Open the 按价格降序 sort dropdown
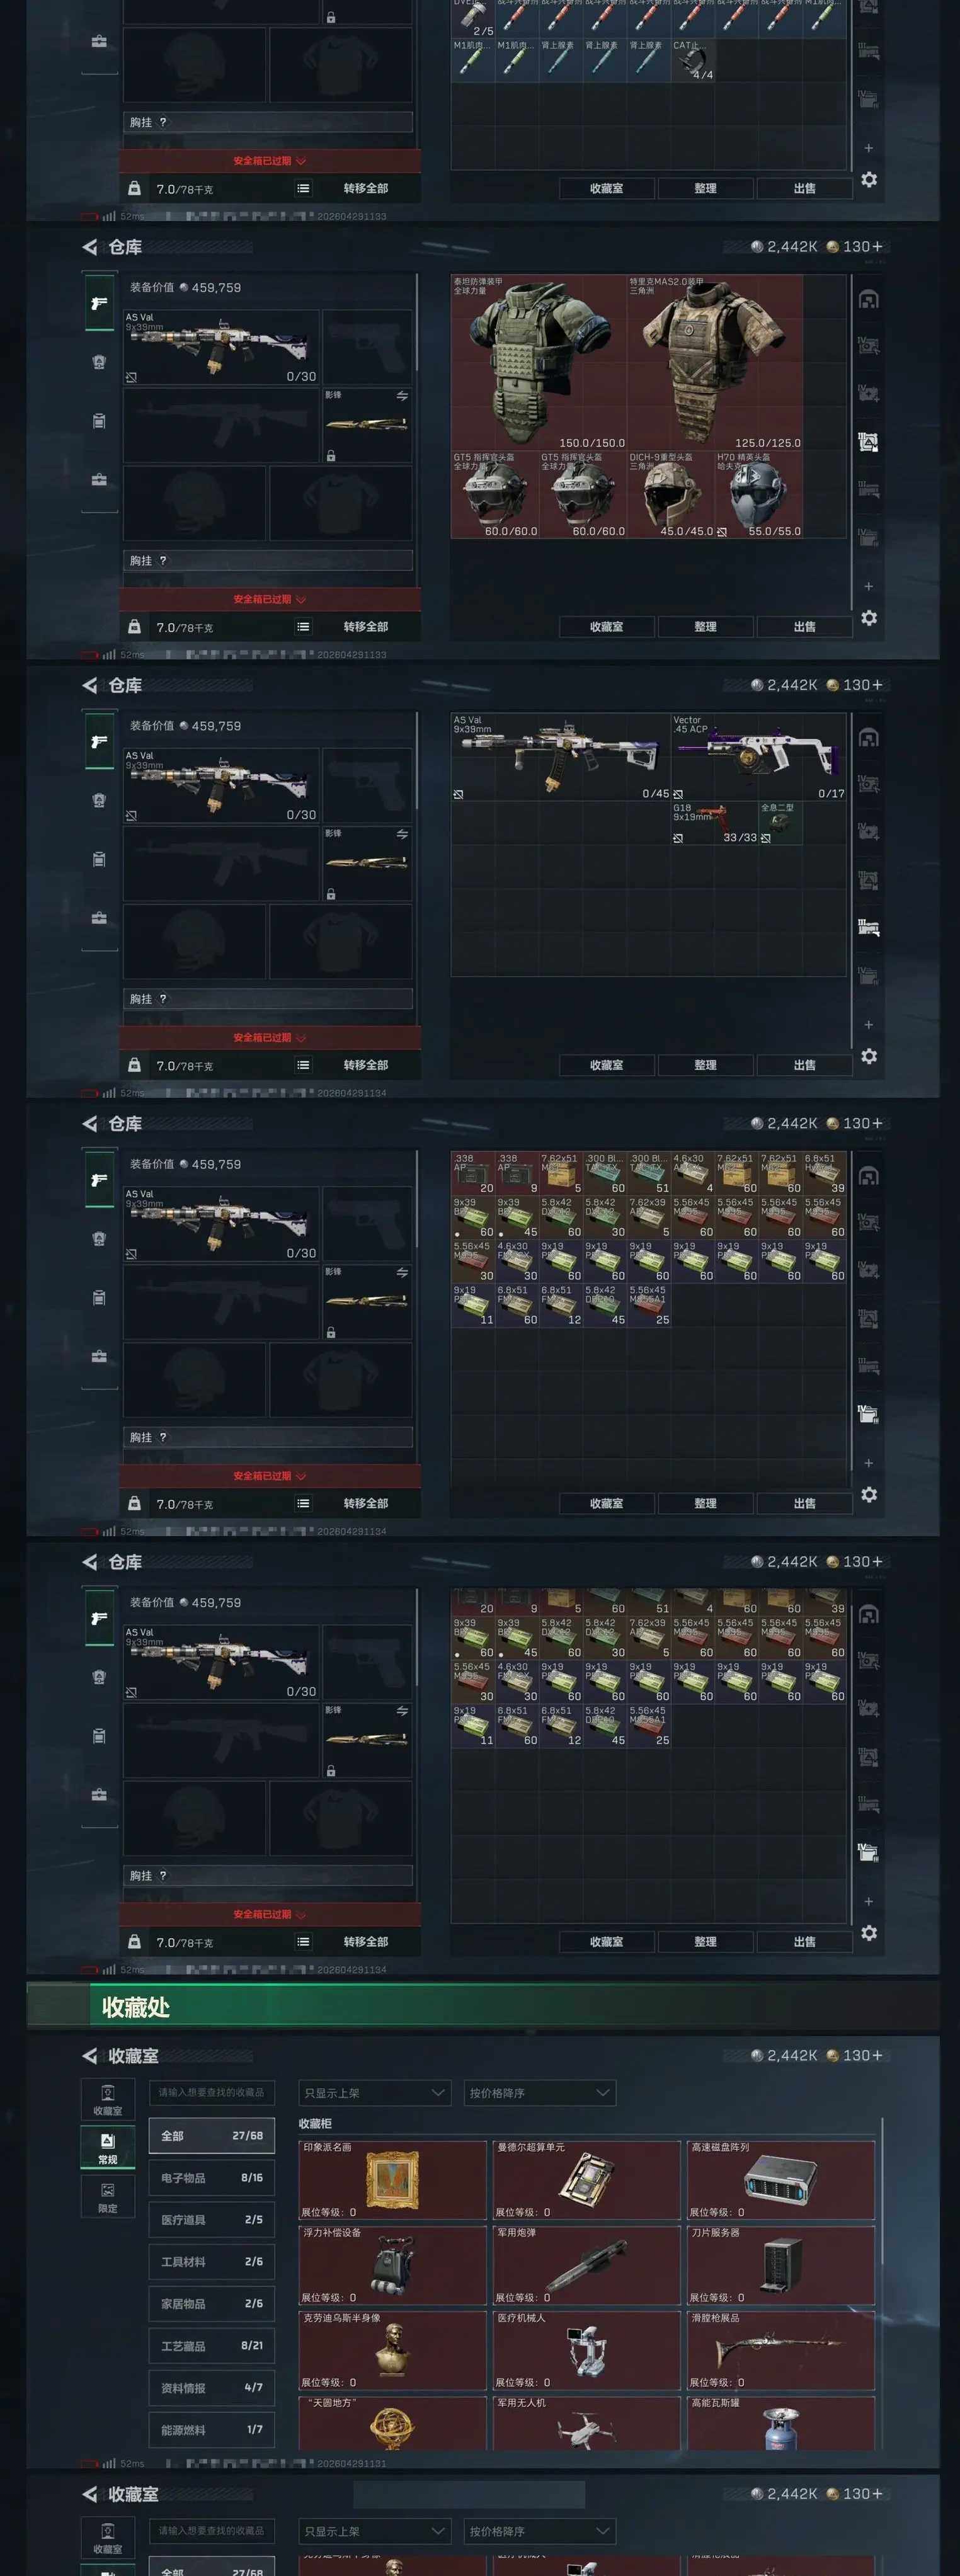This screenshot has width=960, height=2576. (x=540, y=2092)
